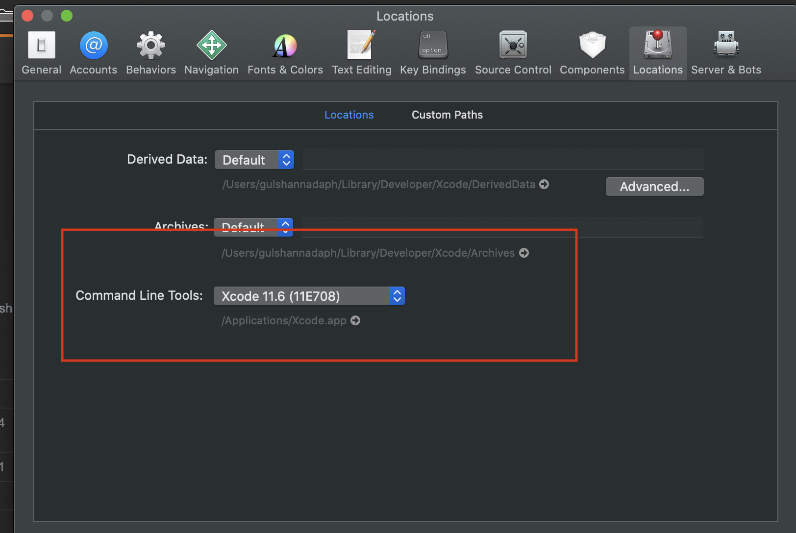Click the Xcode Archives path text
Viewport: 796px width, 533px height.
pyautogui.click(x=368, y=253)
